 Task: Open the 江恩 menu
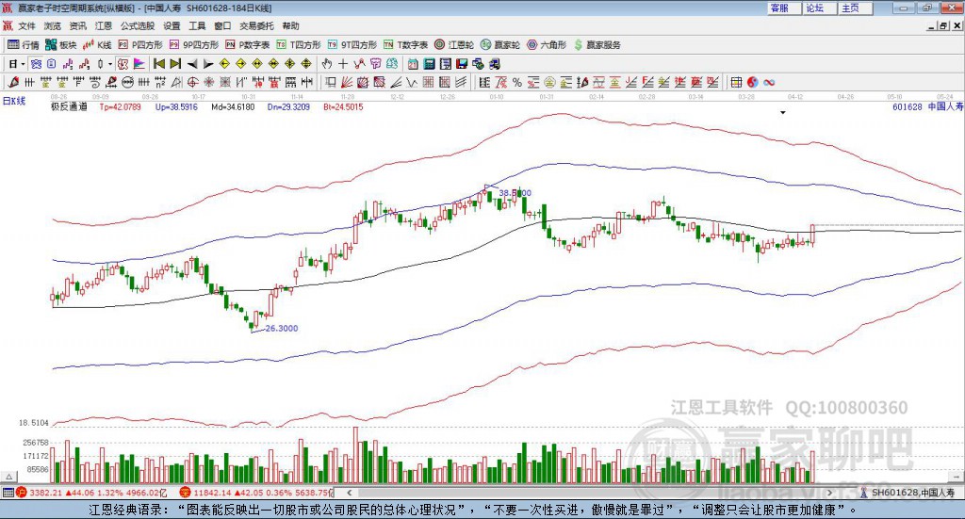(104, 25)
